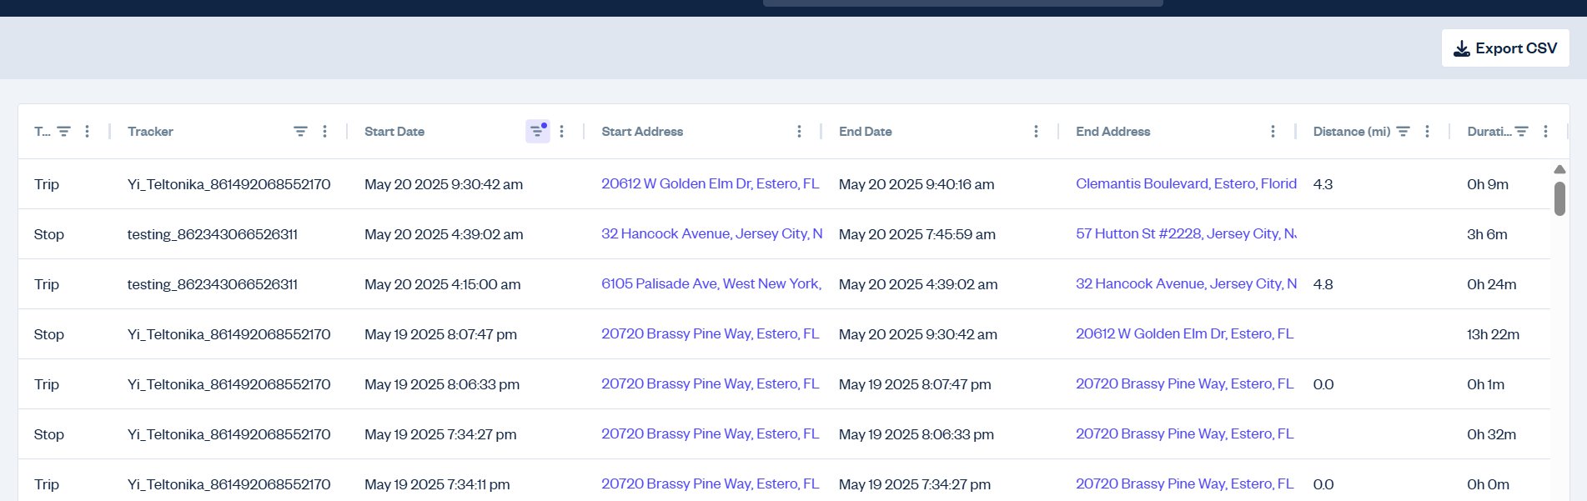Open end address 32 Hancock Avenue in 4:15 trip

point(1186,283)
